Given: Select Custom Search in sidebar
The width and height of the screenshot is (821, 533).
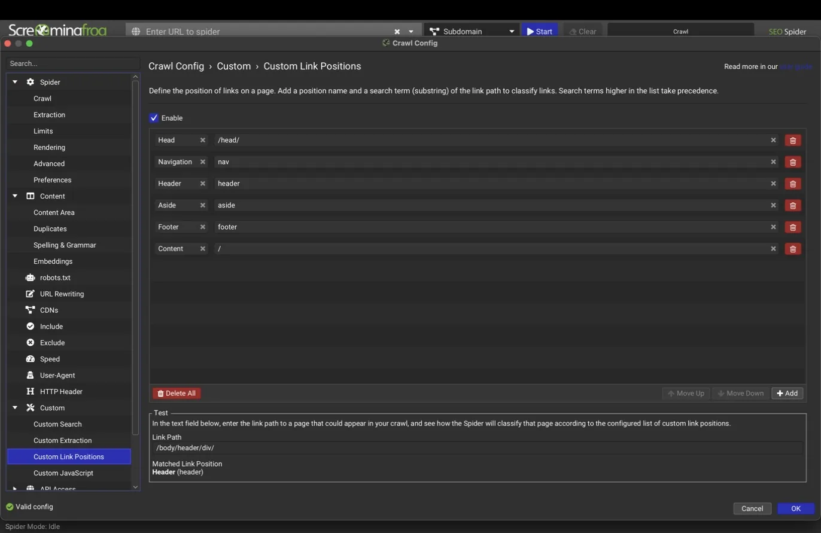Looking at the screenshot, I should pyautogui.click(x=57, y=424).
